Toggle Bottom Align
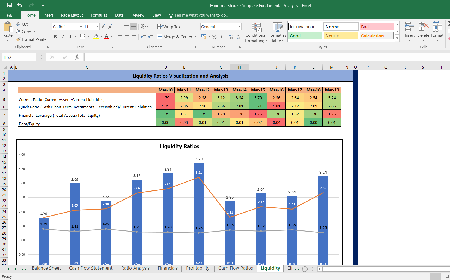This screenshot has width=450, height=280. tap(134, 27)
